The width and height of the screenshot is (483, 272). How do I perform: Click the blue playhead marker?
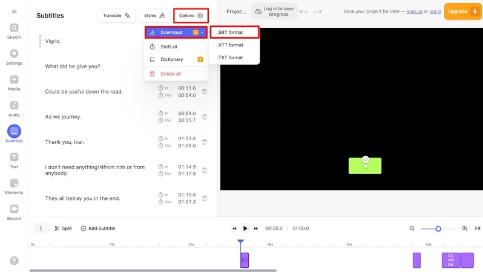coord(240,242)
